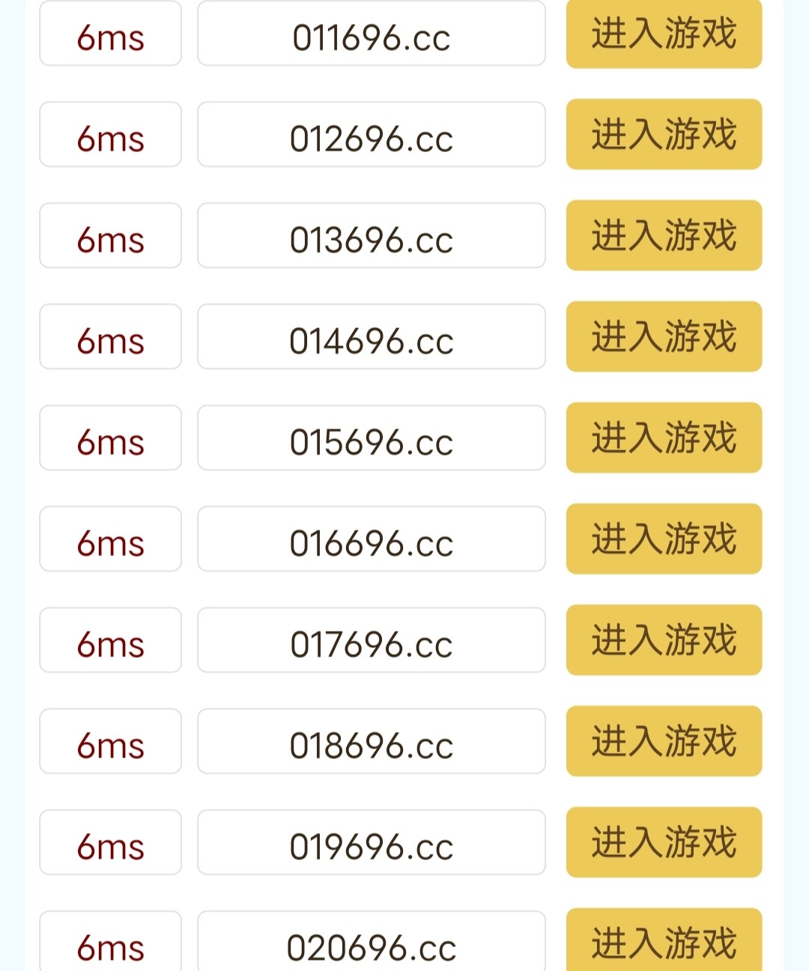Click 进入游戏 button beside 011696.cc
This screenshot has height=971, width=809.
click(664, 34)
